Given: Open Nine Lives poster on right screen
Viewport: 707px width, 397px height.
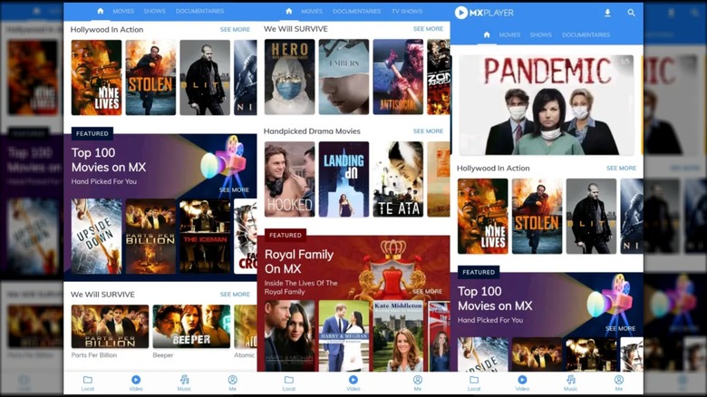Looking at the screenshot, I should point(482,217).
